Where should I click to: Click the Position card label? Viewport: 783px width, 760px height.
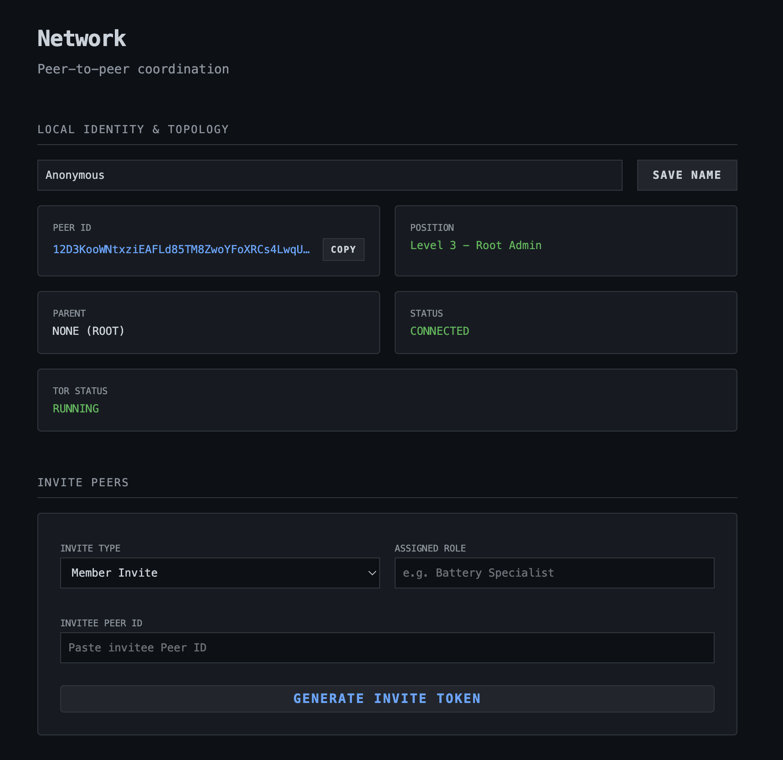click(432, 228)
